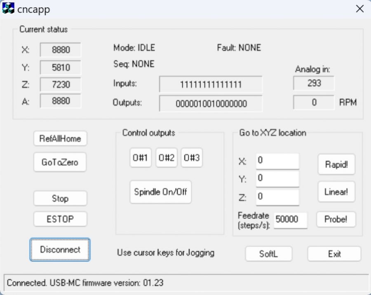Click the Rapid! move button
The image size is (371, 295).
[x=336, y=164]
